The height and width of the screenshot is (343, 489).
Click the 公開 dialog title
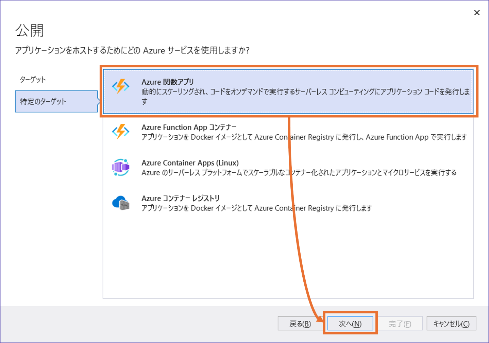30,31
